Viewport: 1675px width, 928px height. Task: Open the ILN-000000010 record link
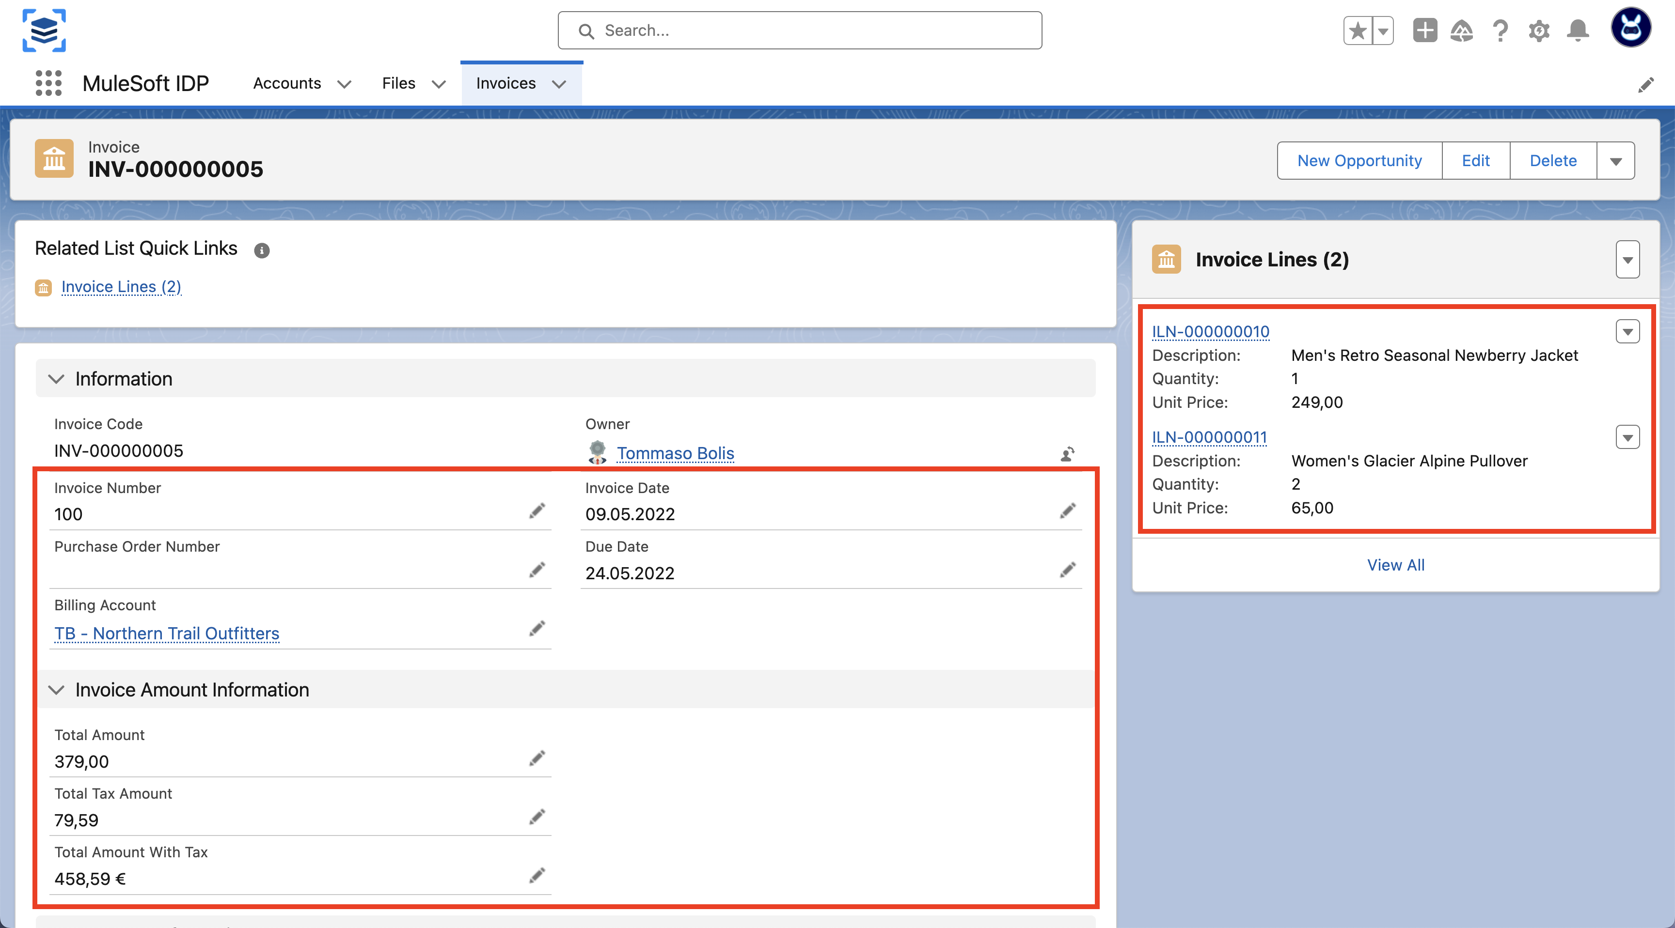1210,331
